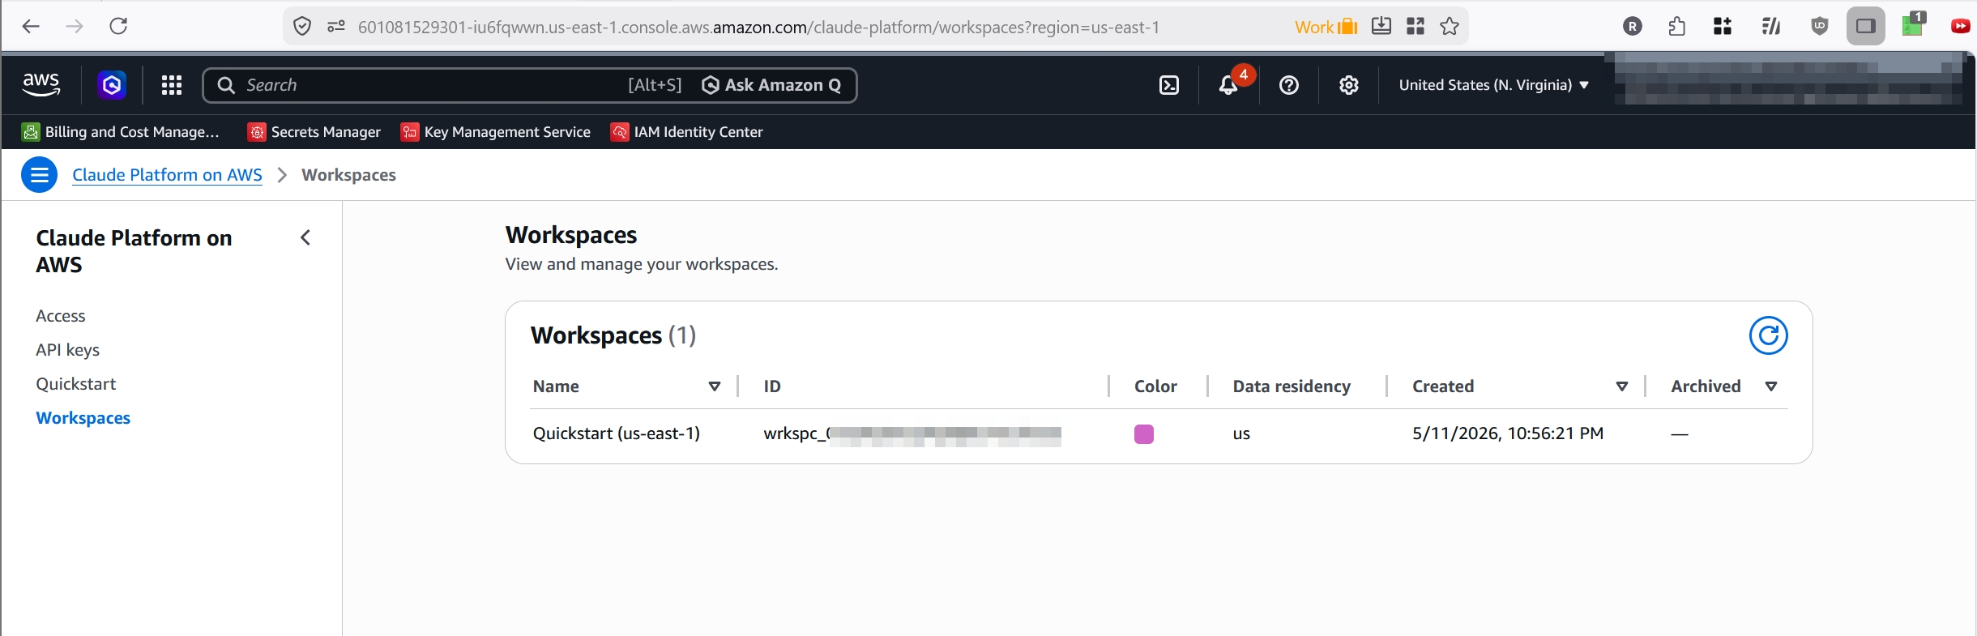Image resolution: width=1977 pixels, height=636 pixels.
Task: Open Access in the side navigation
Action: [61, 316]
